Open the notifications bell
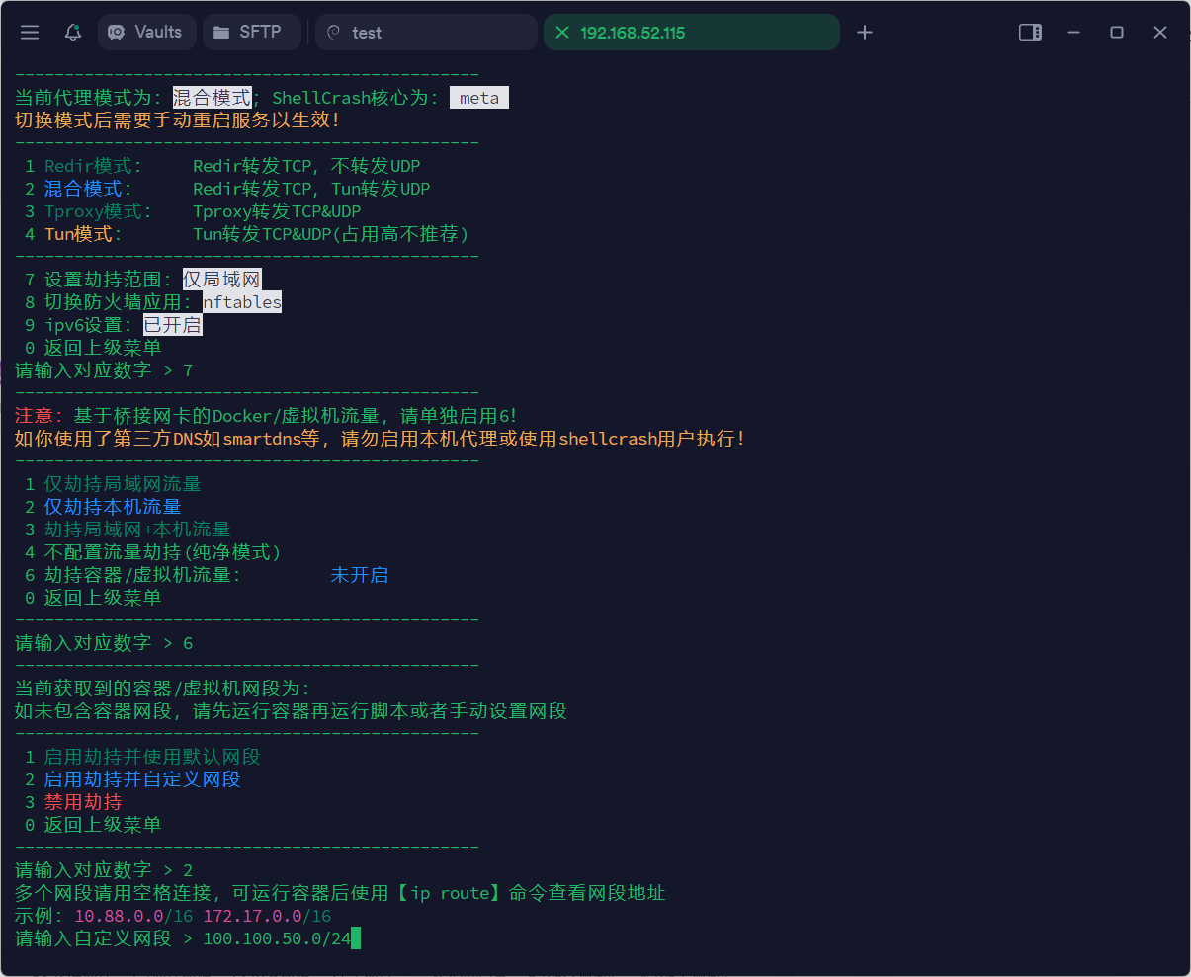 (x=71, y=32)
